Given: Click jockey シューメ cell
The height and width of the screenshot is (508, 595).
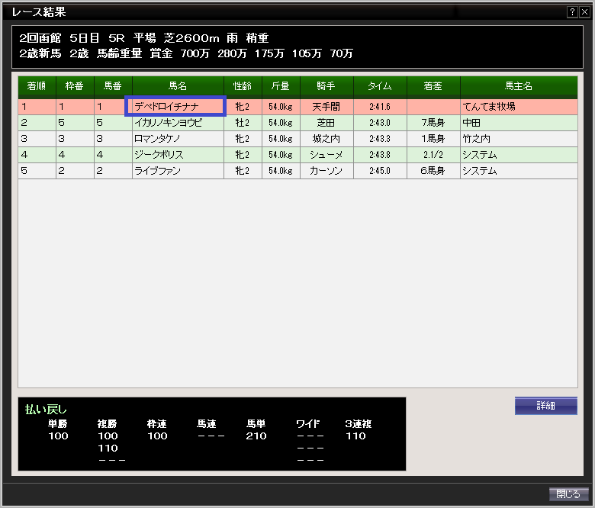Looking at the screenshot, I should [x=326, y=154].
